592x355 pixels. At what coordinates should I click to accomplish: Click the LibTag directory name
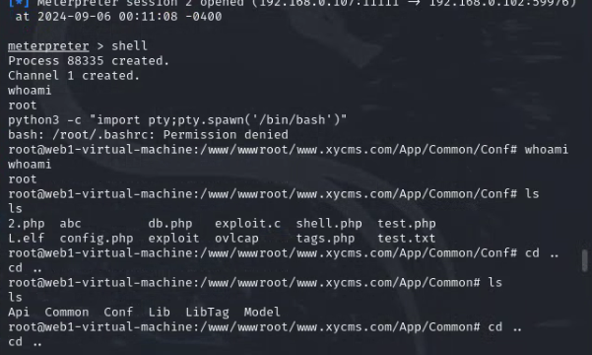click(207, 313)
